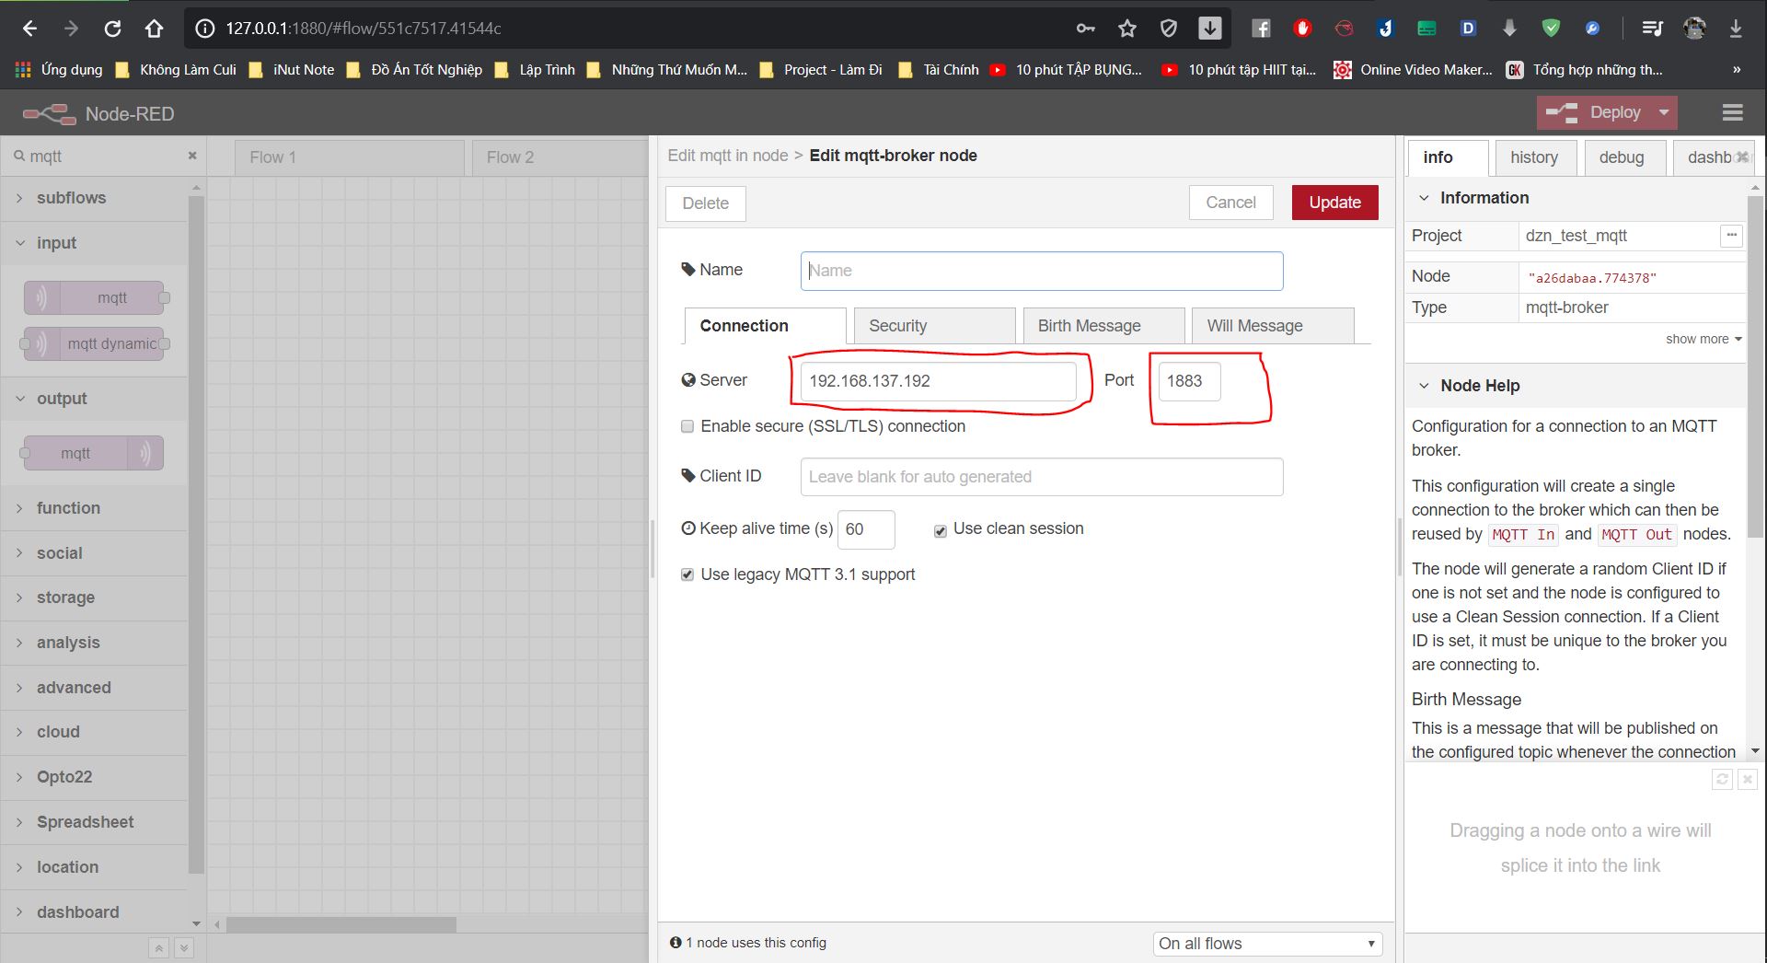This screenshot has height=963, width=1767.
Task: Expand all palette categories arrow
Action: point(183,947)
